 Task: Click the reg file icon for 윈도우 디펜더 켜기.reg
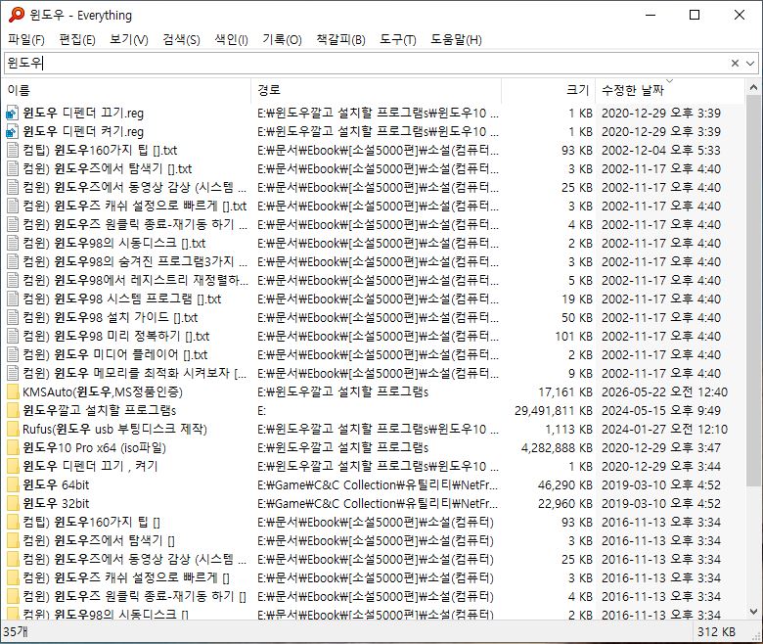pos(12,131)
